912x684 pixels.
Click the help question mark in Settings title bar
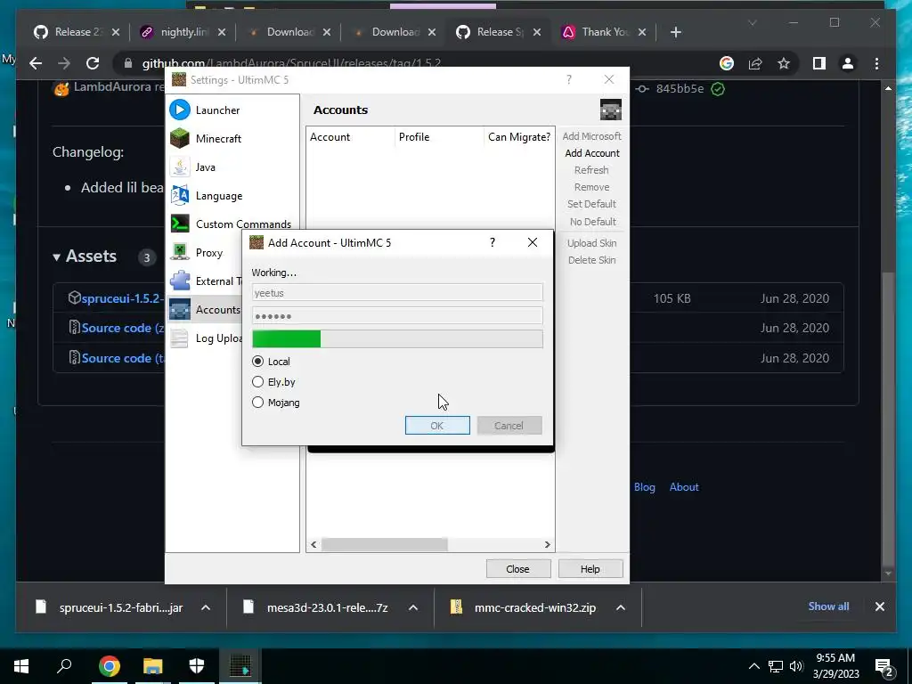tap(569, 79)
